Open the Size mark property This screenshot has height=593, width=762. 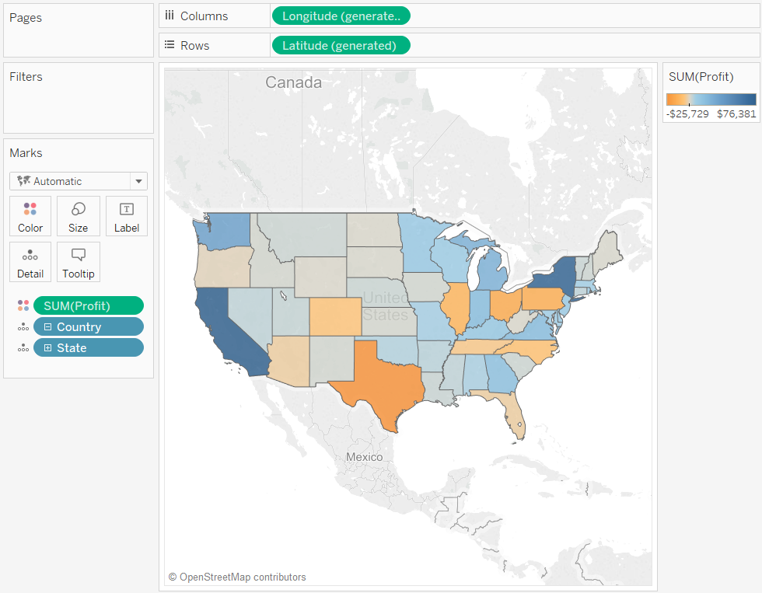[x=78, y=215]
